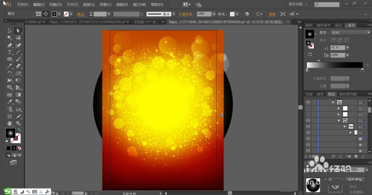Open 效果(C) menu
The height and width of the screenshot is (195, 372).
point(105,4)
